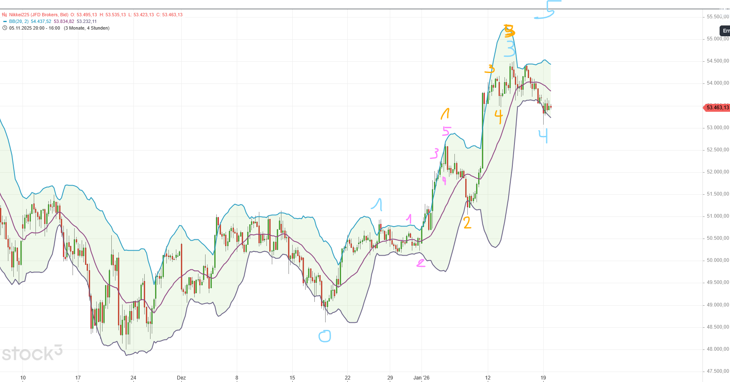The width and height of the screenshot is (730, 382).
Task: Click the stock3 watermark logo
Action: click(x=32, y=353)
